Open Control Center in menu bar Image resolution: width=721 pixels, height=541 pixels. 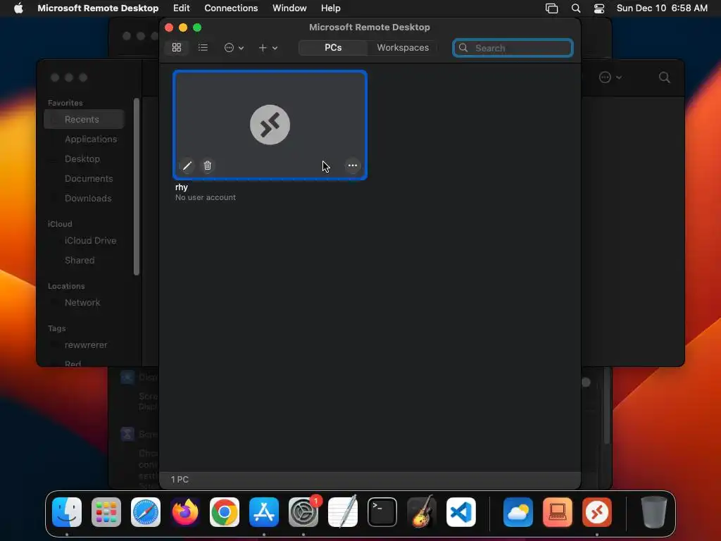coord(599,8)
